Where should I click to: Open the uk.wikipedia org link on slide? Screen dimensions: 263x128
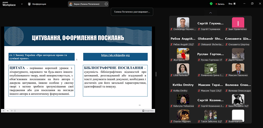point(115,55)
